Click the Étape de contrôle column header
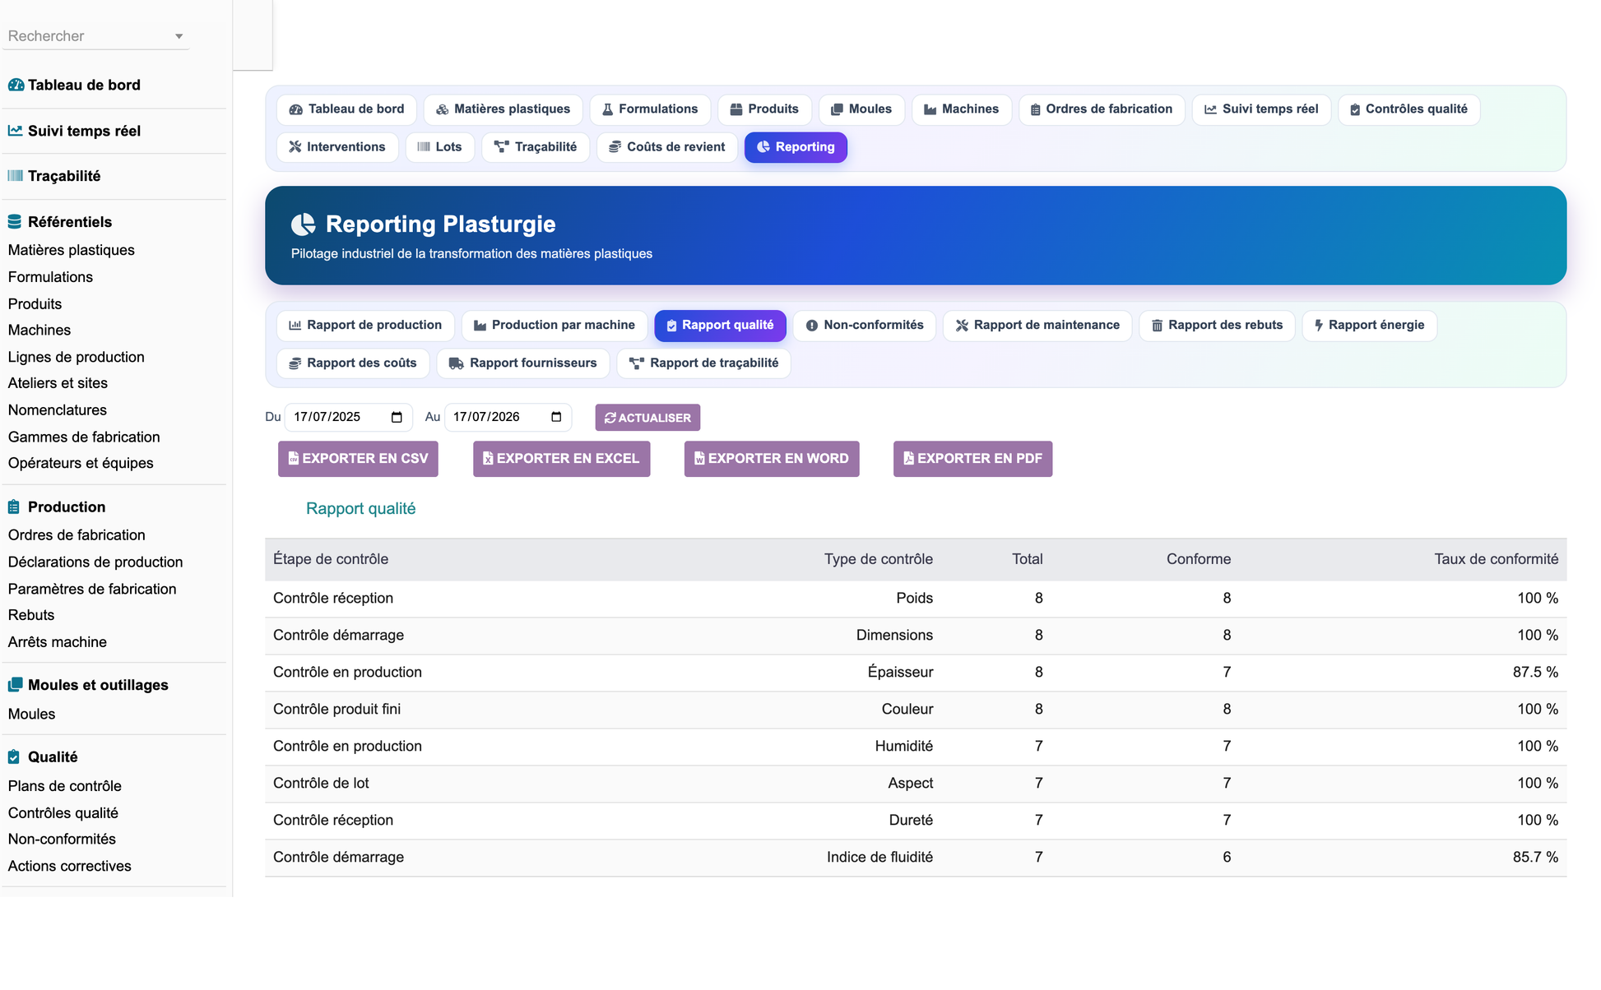The width and height of the screenshot is (1601, 990). click(x=331, y=559)
